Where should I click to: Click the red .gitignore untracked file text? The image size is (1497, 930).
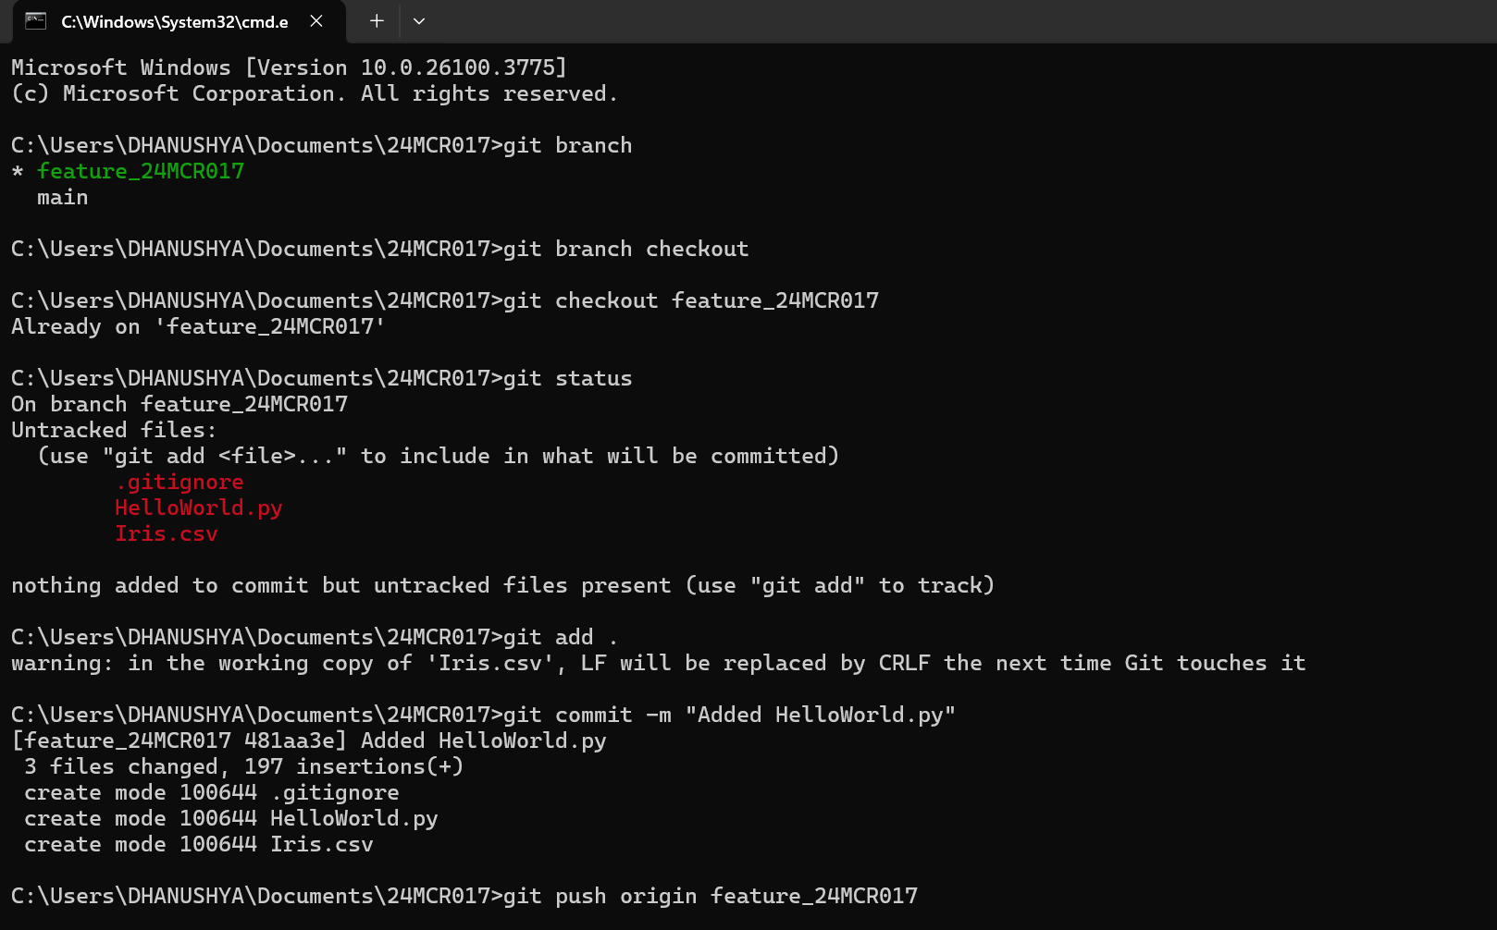point(179,482)
